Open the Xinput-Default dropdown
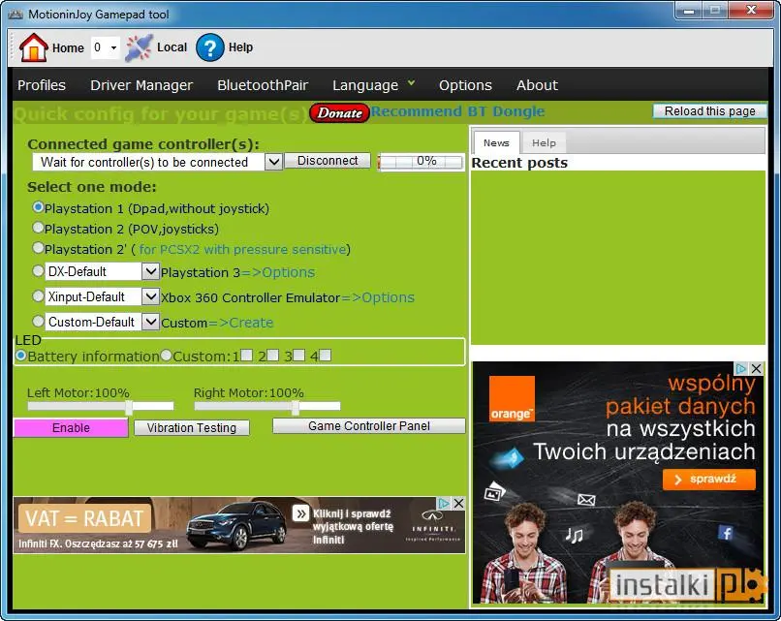781x621 pixels. point(150,297)
